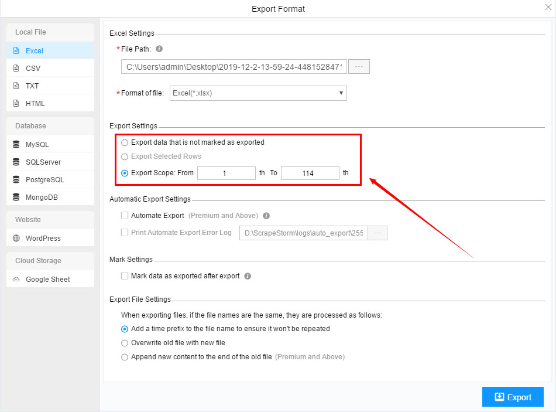Screen dimensions: 556x412
Task: Check Mark data as exported after export
Action: pyautogui.click(x=125, y=275)
